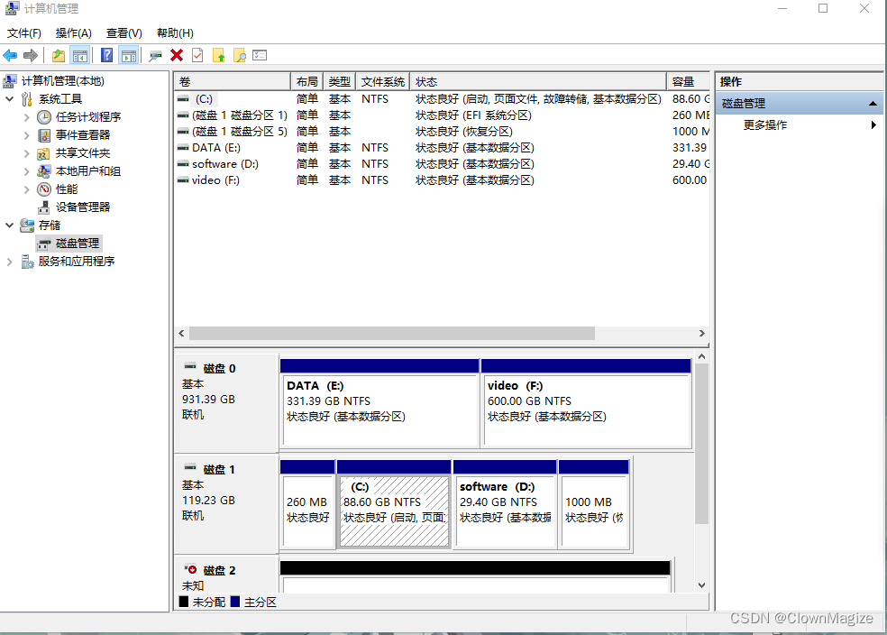Select video (F:) row in volume list
Viewport: 887px width, 635px height.
442,180
